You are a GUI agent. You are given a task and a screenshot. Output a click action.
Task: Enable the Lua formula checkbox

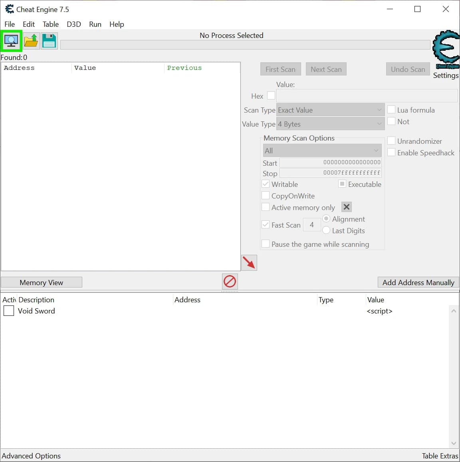[x=391, y=109]
